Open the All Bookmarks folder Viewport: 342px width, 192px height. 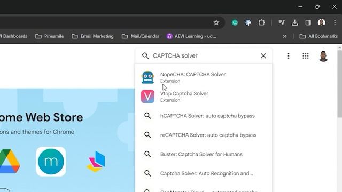click(318, 36)
